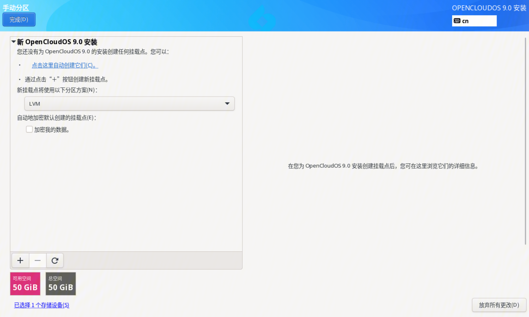The width and height of the screenshot is (529, 317).
Task: Click the plus icon to add mount point
Action: pyautogui.click(x=20, y=261)
